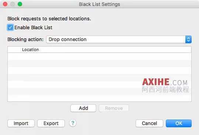Confirm settings with the OK button
Screen dimensions: 199x135
[179, 123]
